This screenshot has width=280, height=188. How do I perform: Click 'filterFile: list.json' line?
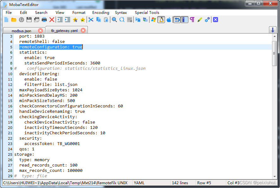coord(51,84)
